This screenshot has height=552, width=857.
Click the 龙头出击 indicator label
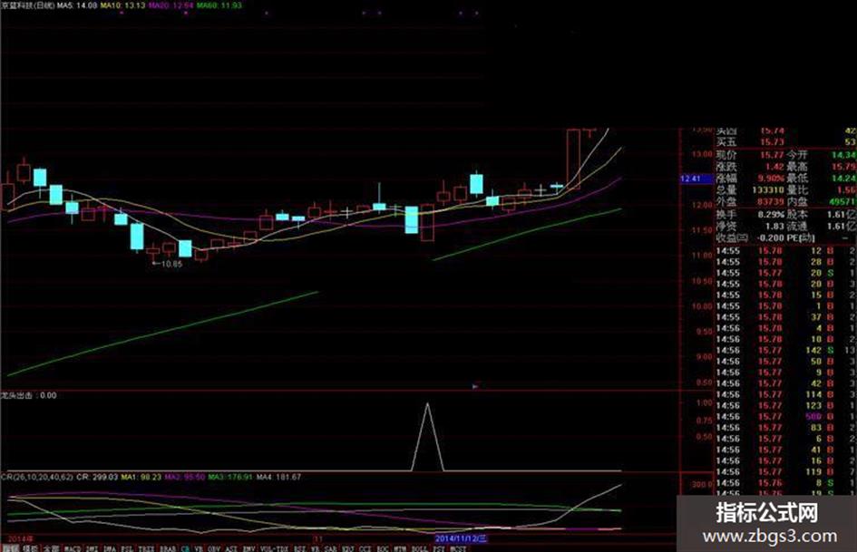[x=18, y=395]
